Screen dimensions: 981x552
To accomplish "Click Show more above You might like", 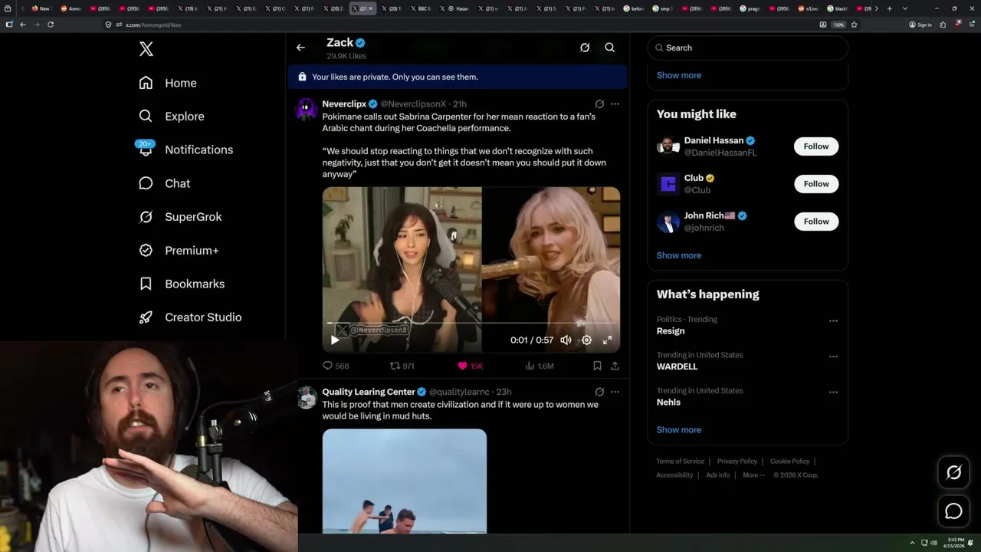I will (679, 75).
